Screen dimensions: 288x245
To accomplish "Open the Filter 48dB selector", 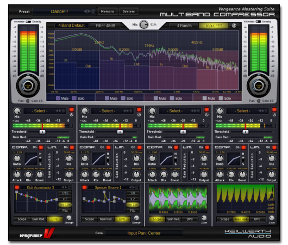I will click(x=105, y=26).
